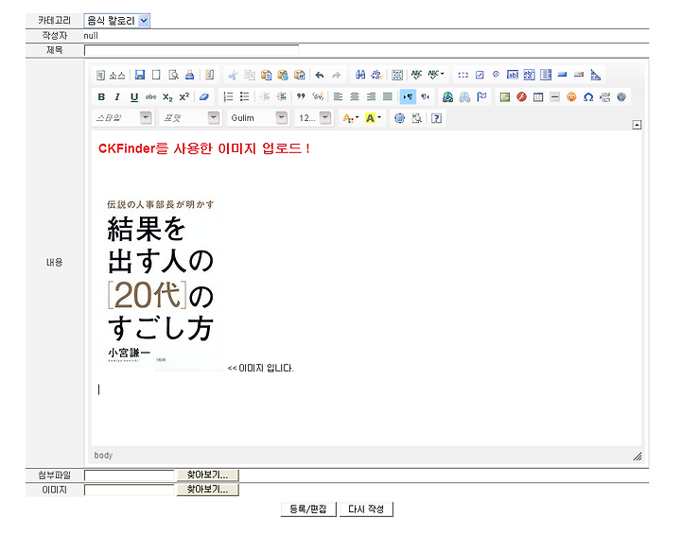Click the 다시 작성 reset button
The image size is (681, 535).
point(366,509)
